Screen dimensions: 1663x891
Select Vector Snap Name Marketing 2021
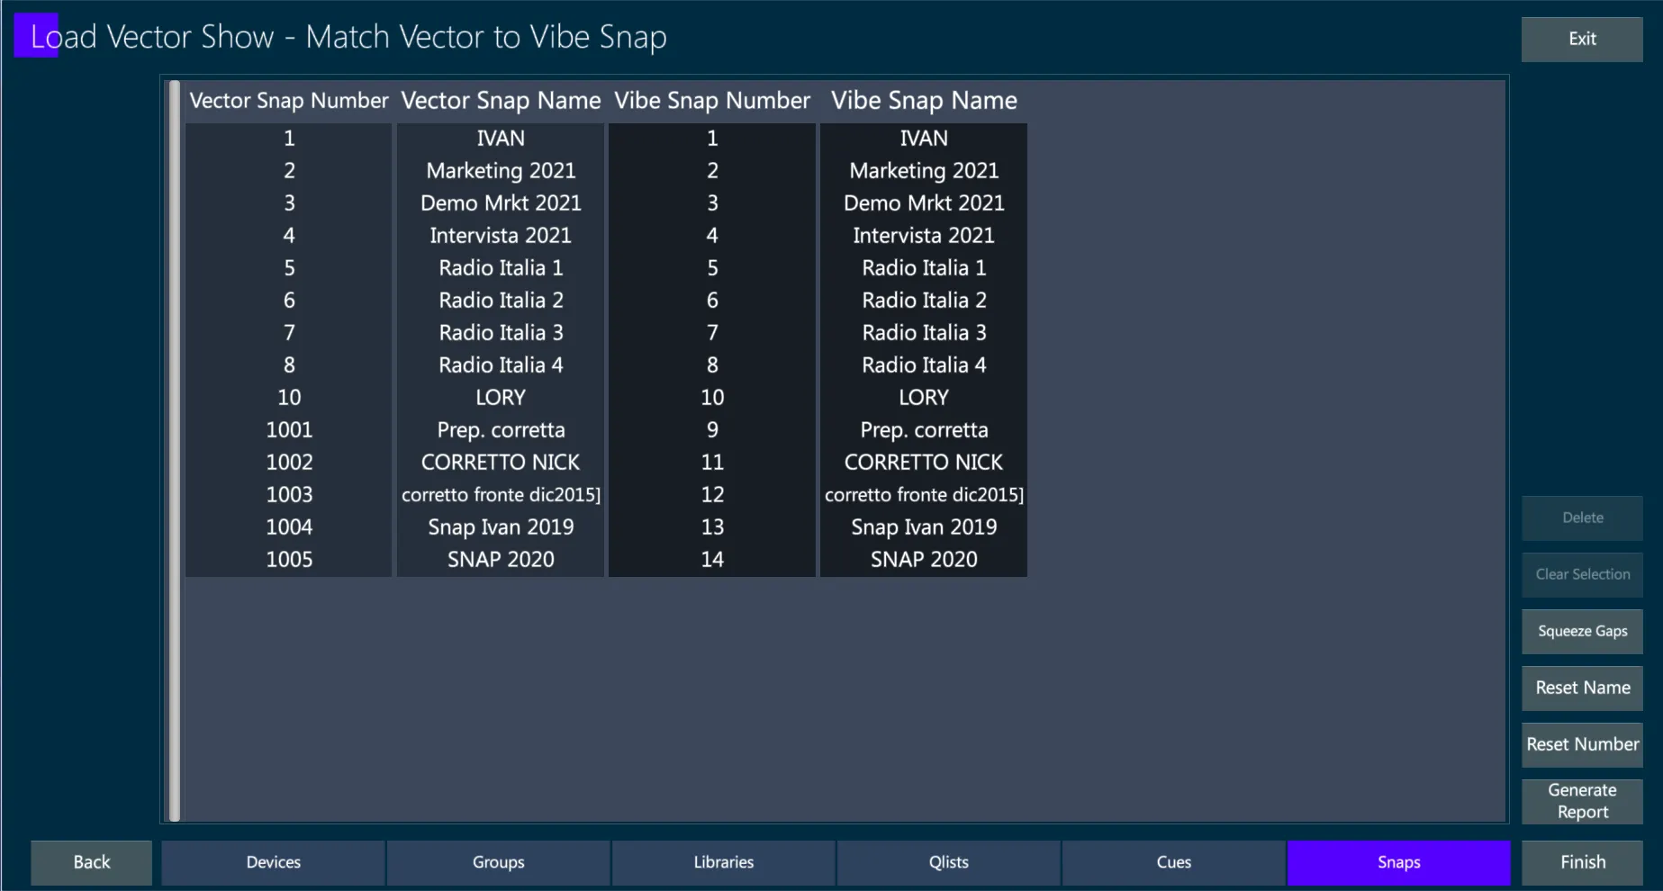pos(501,171)
